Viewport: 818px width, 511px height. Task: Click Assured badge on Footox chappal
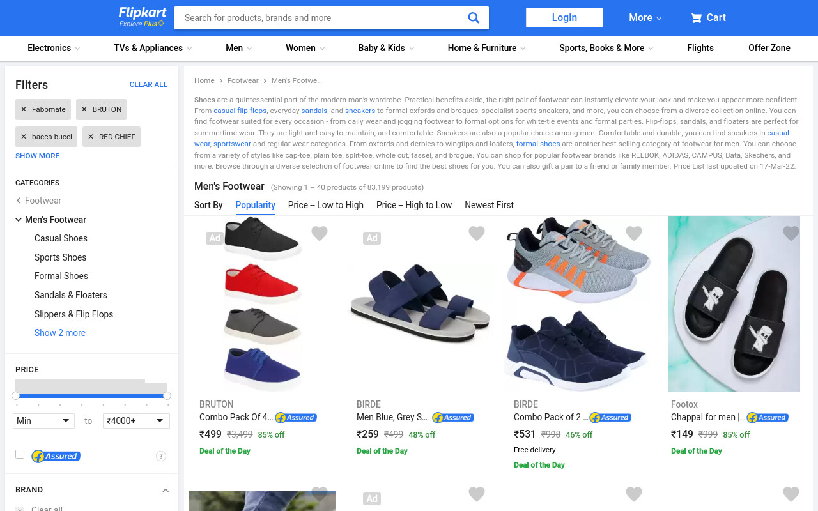pyautogui.click(x=768, y=418)
